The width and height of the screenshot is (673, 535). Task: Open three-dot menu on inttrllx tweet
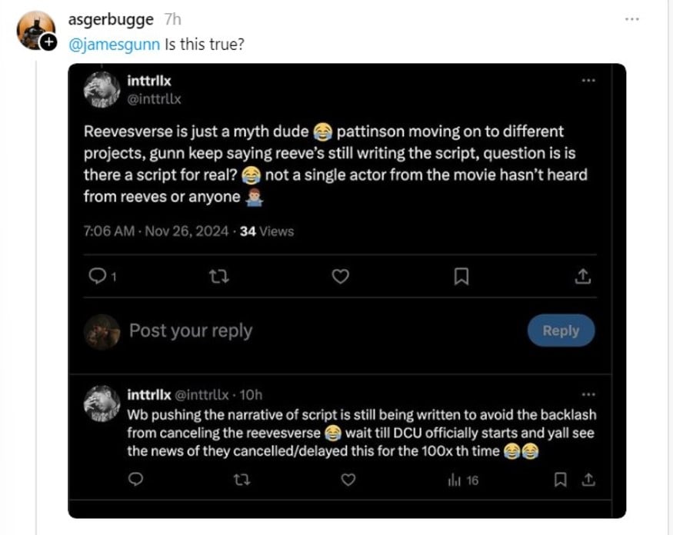tap(588, 81)
